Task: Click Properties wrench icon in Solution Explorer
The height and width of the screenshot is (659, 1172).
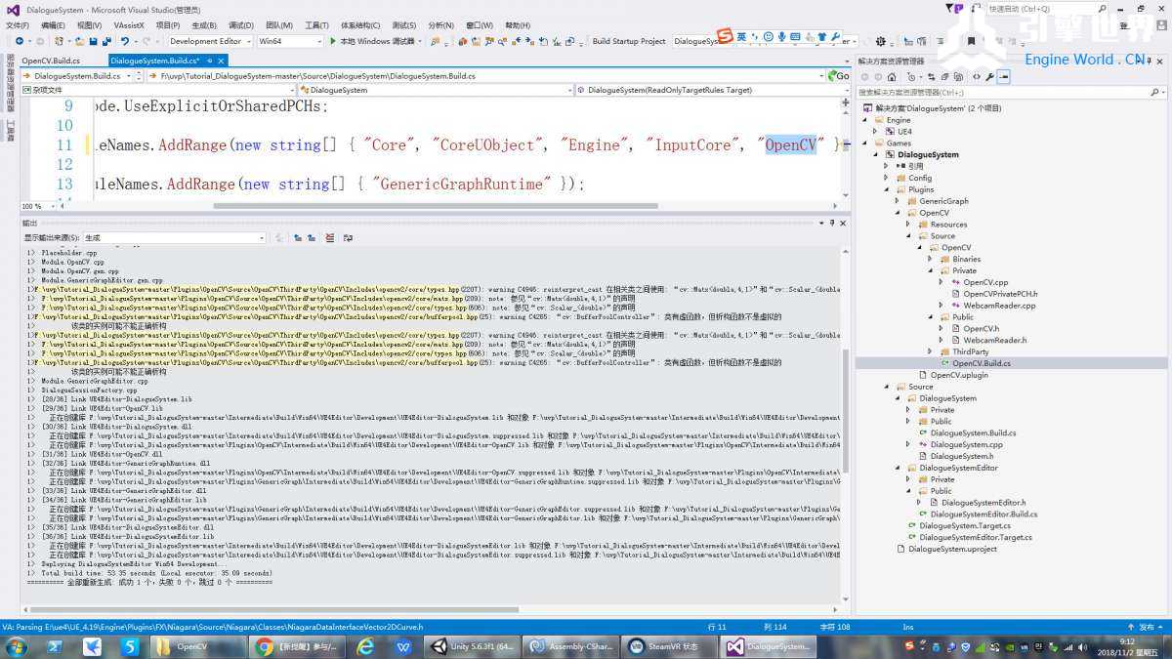Action: point(989,76)
